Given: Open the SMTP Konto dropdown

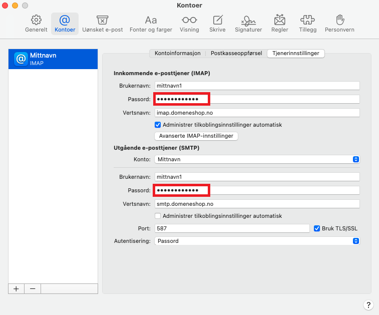Looking at the screenshot, I should [x=257, y=159].
